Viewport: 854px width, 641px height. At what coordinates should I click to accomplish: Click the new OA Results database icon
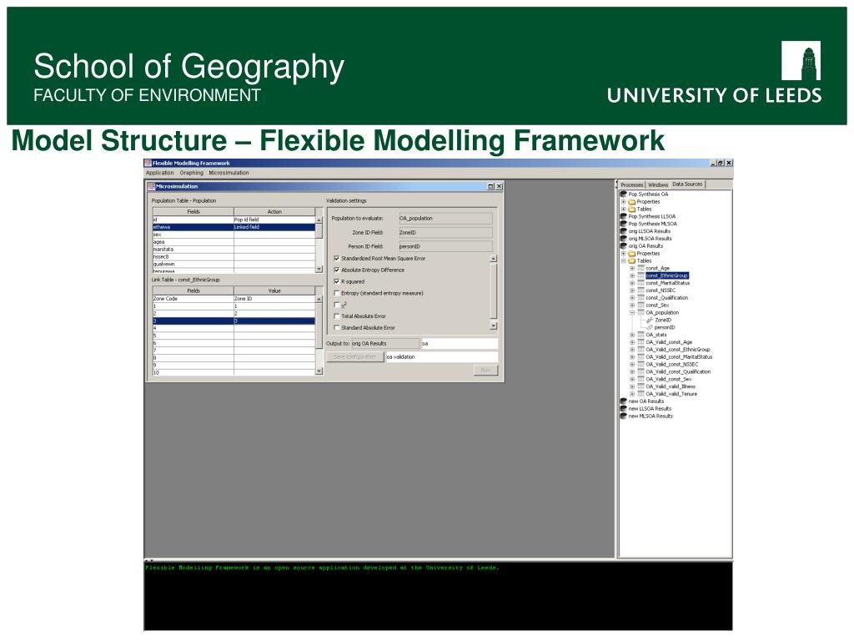[x=624, y=401]
